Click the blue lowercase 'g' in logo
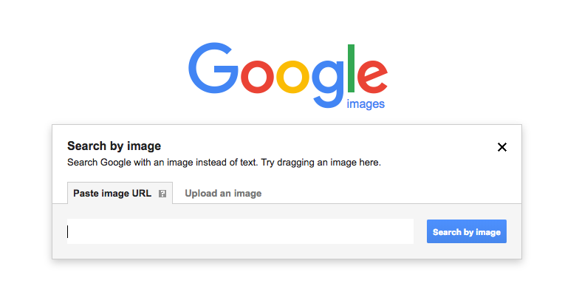 [x=328, y=84]
